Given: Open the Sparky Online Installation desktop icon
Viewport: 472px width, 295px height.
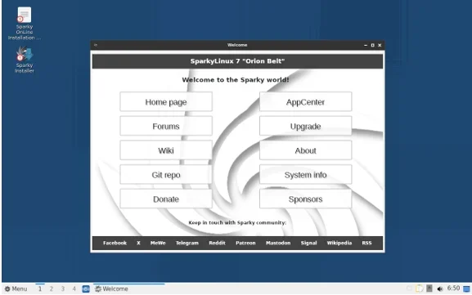Looking at the screenshot, I should point(25,23).
